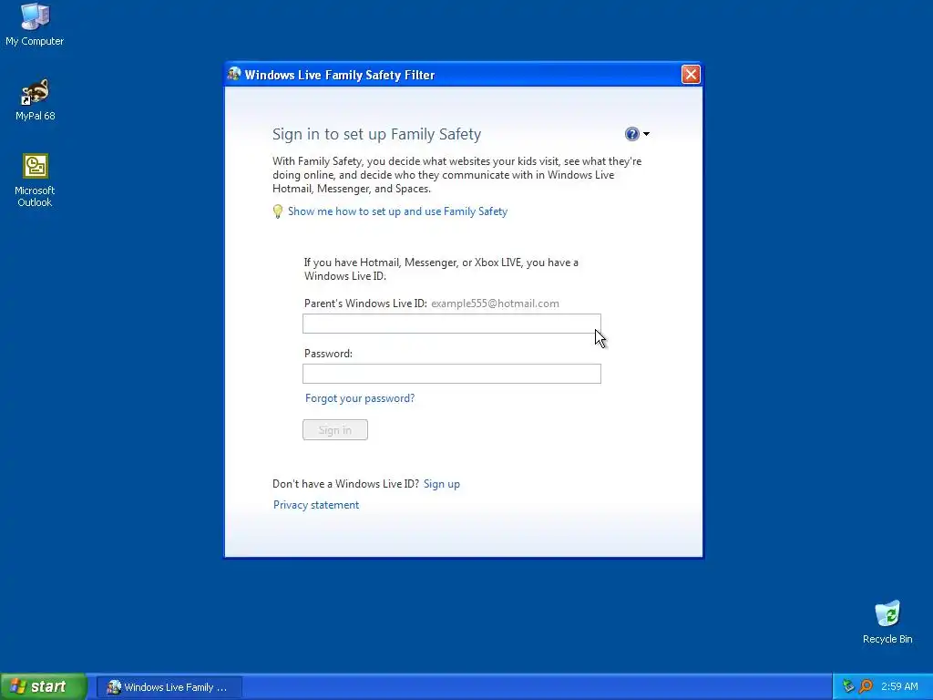The height and width of the screenshot is (700, 933).
Task: Focus the Parent's Windows Live ID field
Action: click(x=452, y=324)
